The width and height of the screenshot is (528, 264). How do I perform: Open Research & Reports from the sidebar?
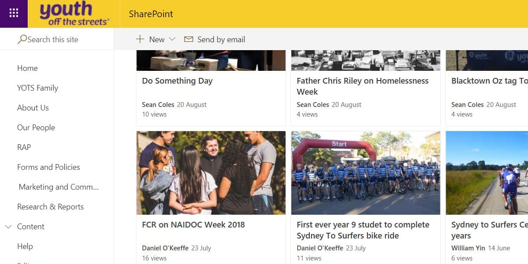(x=50, y=207)
